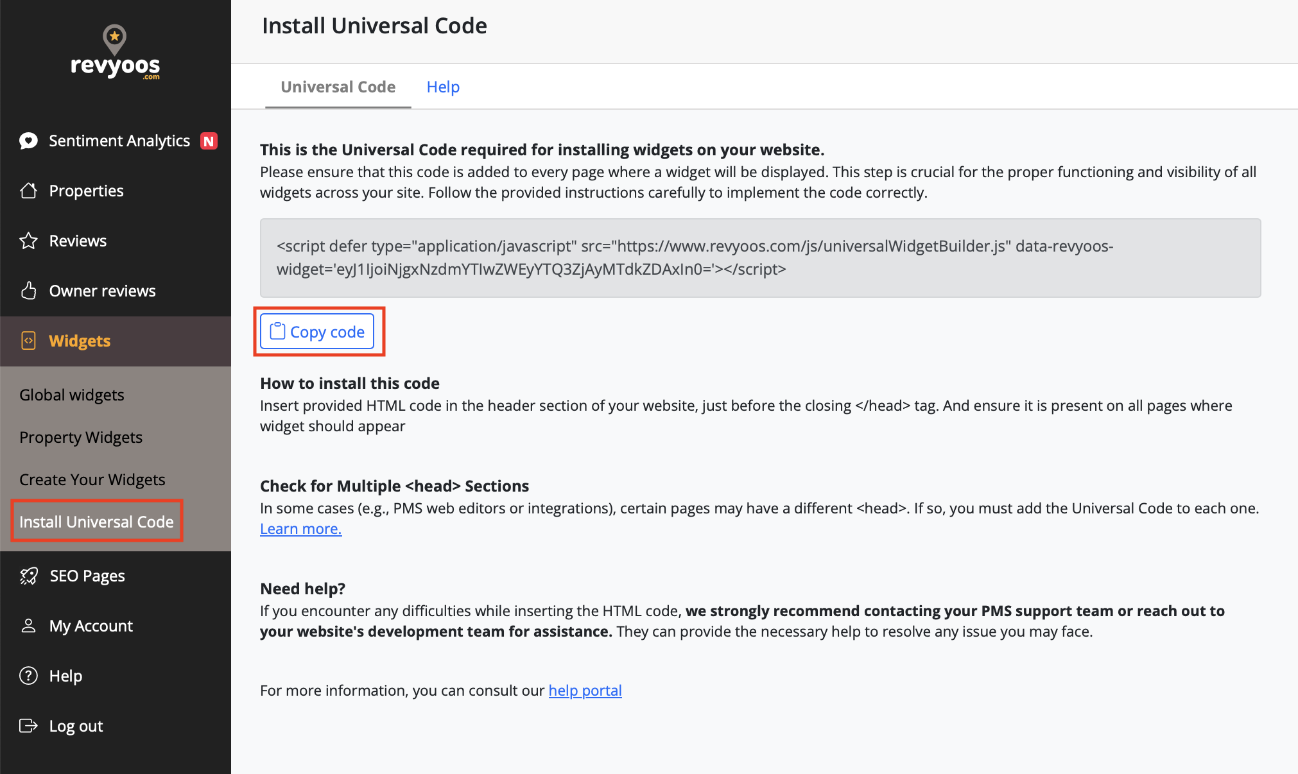Click the My Account person icon

point(28,626)
